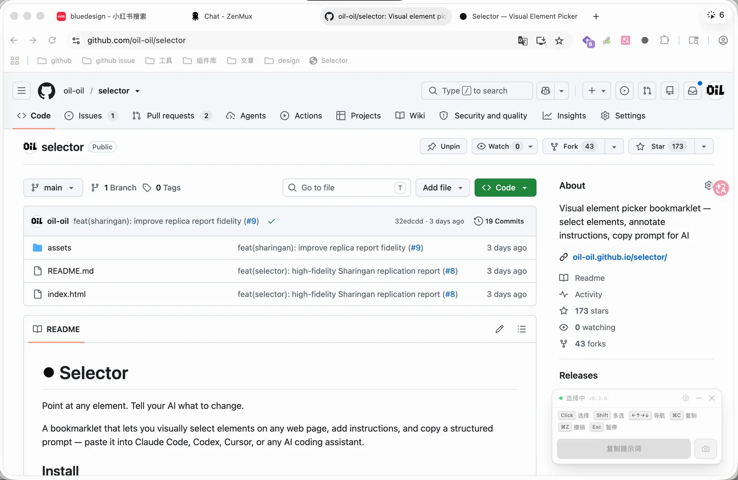The width and height of the screenshot is (738, 480).
Task: Click the Type / to search field
Action: tap(477, 91)
